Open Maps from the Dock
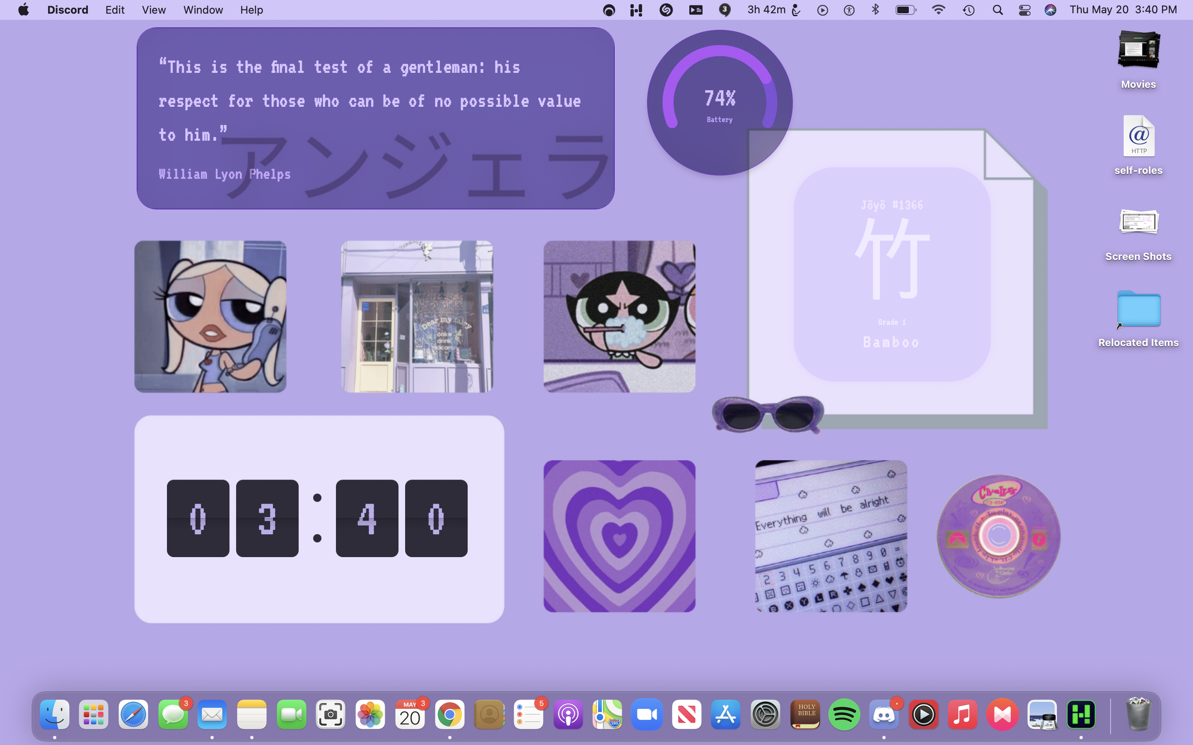This screenshot has width=1193, height=745. point(607,714)
